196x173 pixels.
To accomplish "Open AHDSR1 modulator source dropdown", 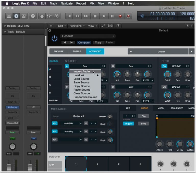I will [70, 123].
